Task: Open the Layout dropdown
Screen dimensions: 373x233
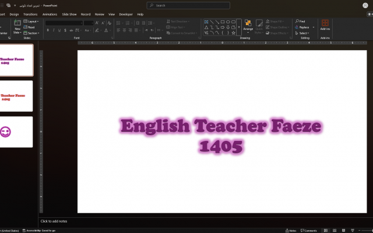Action: (x=32, y=21)
